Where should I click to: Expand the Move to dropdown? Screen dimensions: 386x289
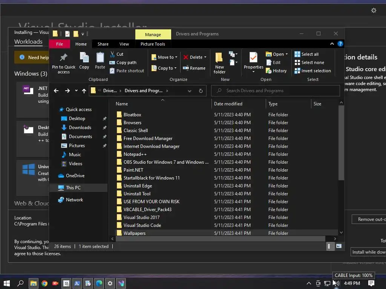click(x=176, y=57)
